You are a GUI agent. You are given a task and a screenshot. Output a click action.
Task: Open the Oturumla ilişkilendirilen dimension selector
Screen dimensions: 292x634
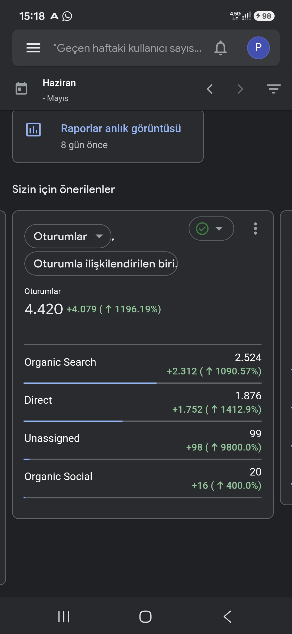pos(101,264)
